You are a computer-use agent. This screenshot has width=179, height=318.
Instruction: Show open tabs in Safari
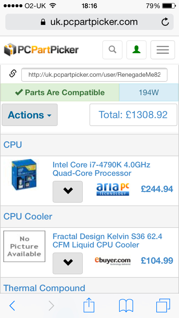163,306
